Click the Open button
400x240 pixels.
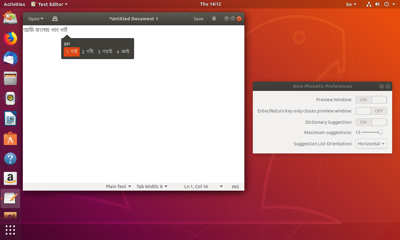point(36,19)
